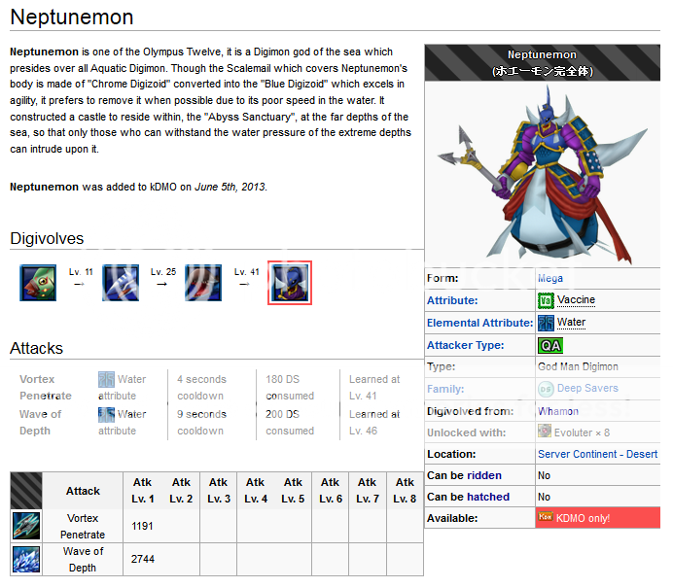This screenshot has height=588, width=673.
Task: Select the red-bordered Neptunemon icon in Digivolves
Action: coord(289,282)
